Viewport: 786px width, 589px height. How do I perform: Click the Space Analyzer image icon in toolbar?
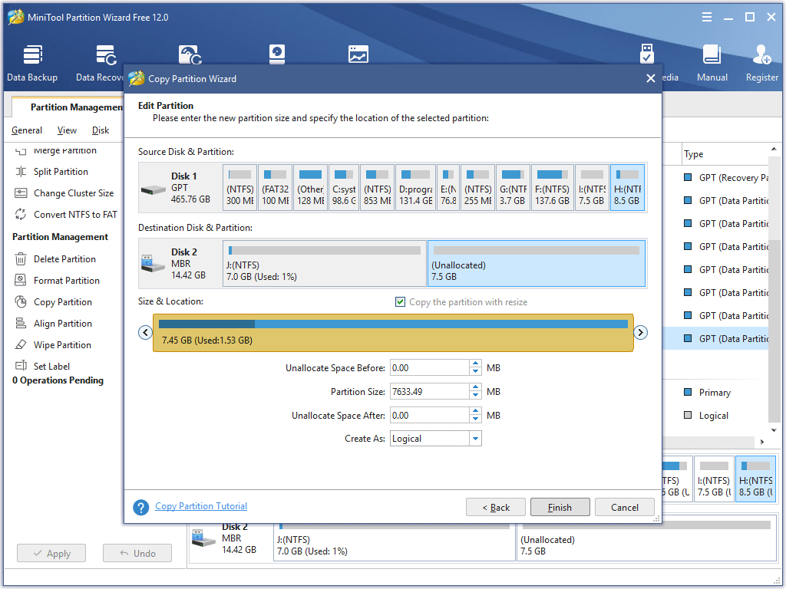(358, 54)
